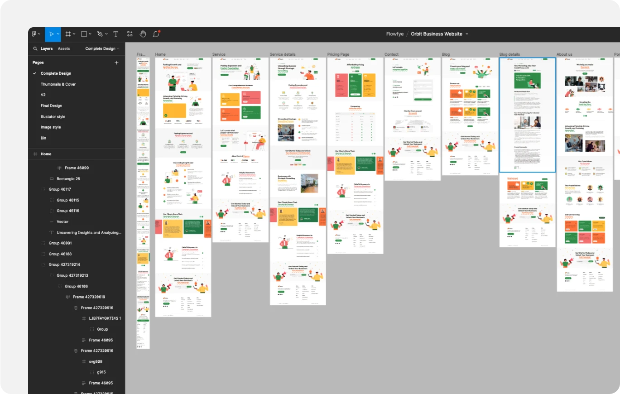Open the Resources components tool
620x394 pixels.
(x=130, y=34)
